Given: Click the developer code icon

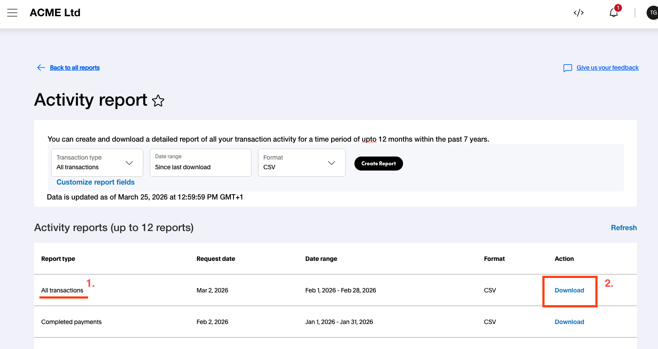Looking at the screenshot, I should tap(578, 13).
